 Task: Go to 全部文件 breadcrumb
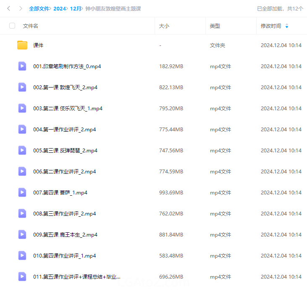39,8
